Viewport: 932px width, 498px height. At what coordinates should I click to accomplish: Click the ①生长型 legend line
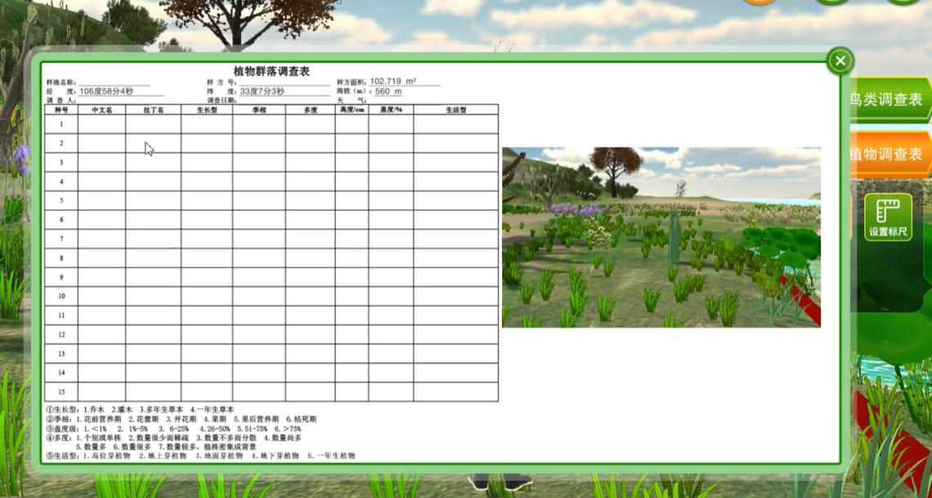point(140,410)
